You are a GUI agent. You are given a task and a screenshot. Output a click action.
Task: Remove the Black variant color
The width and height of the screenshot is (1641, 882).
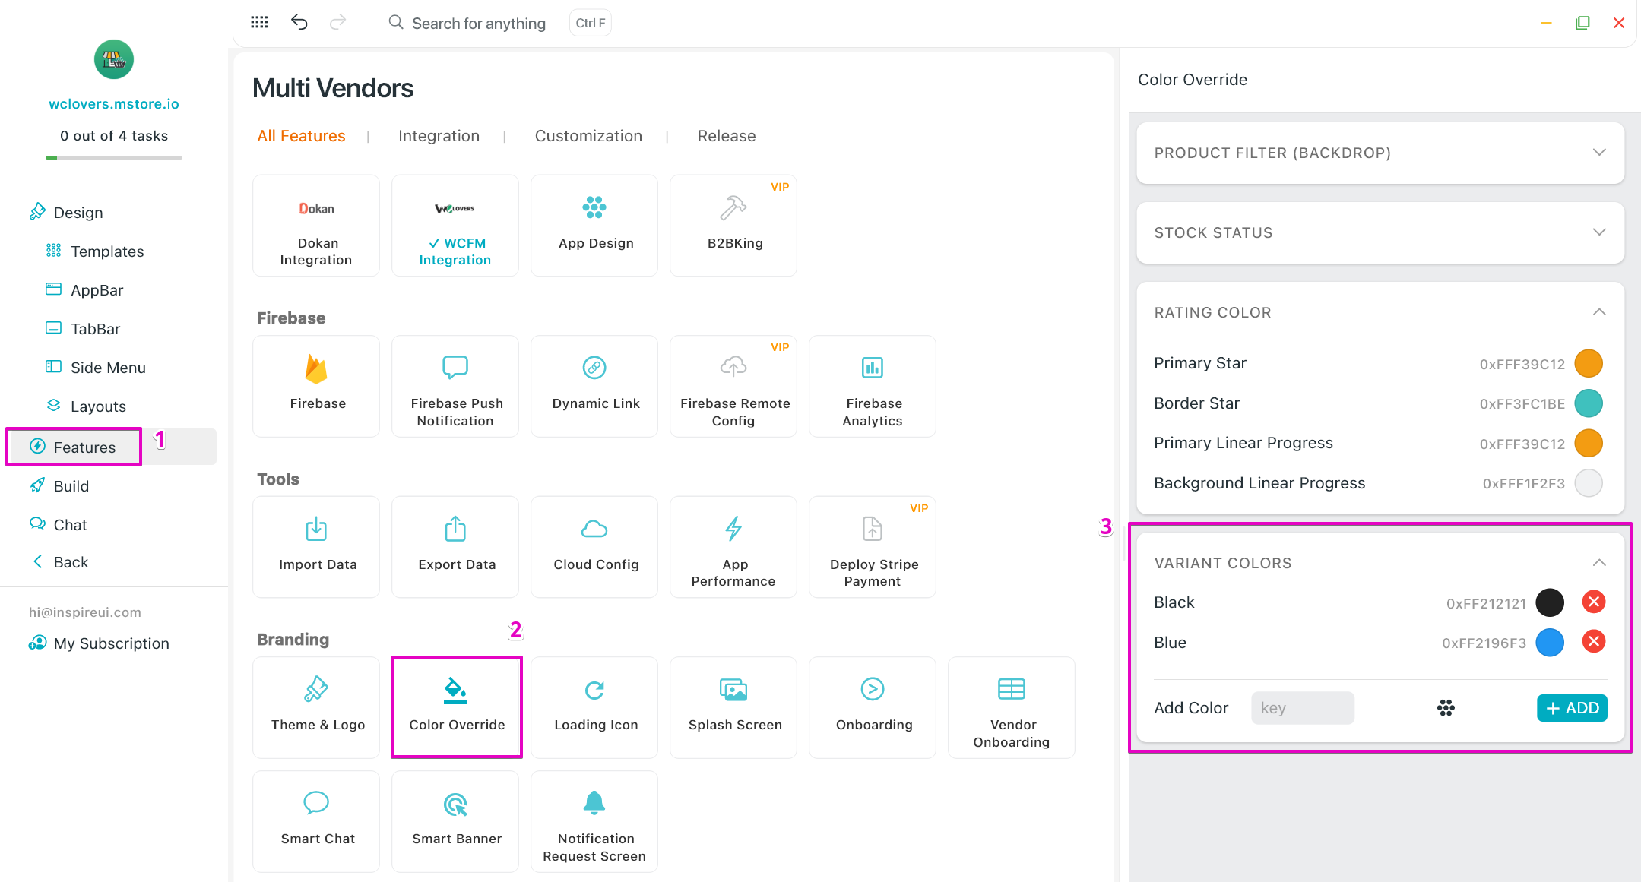pyautogui.click(x=1593, y=602)
